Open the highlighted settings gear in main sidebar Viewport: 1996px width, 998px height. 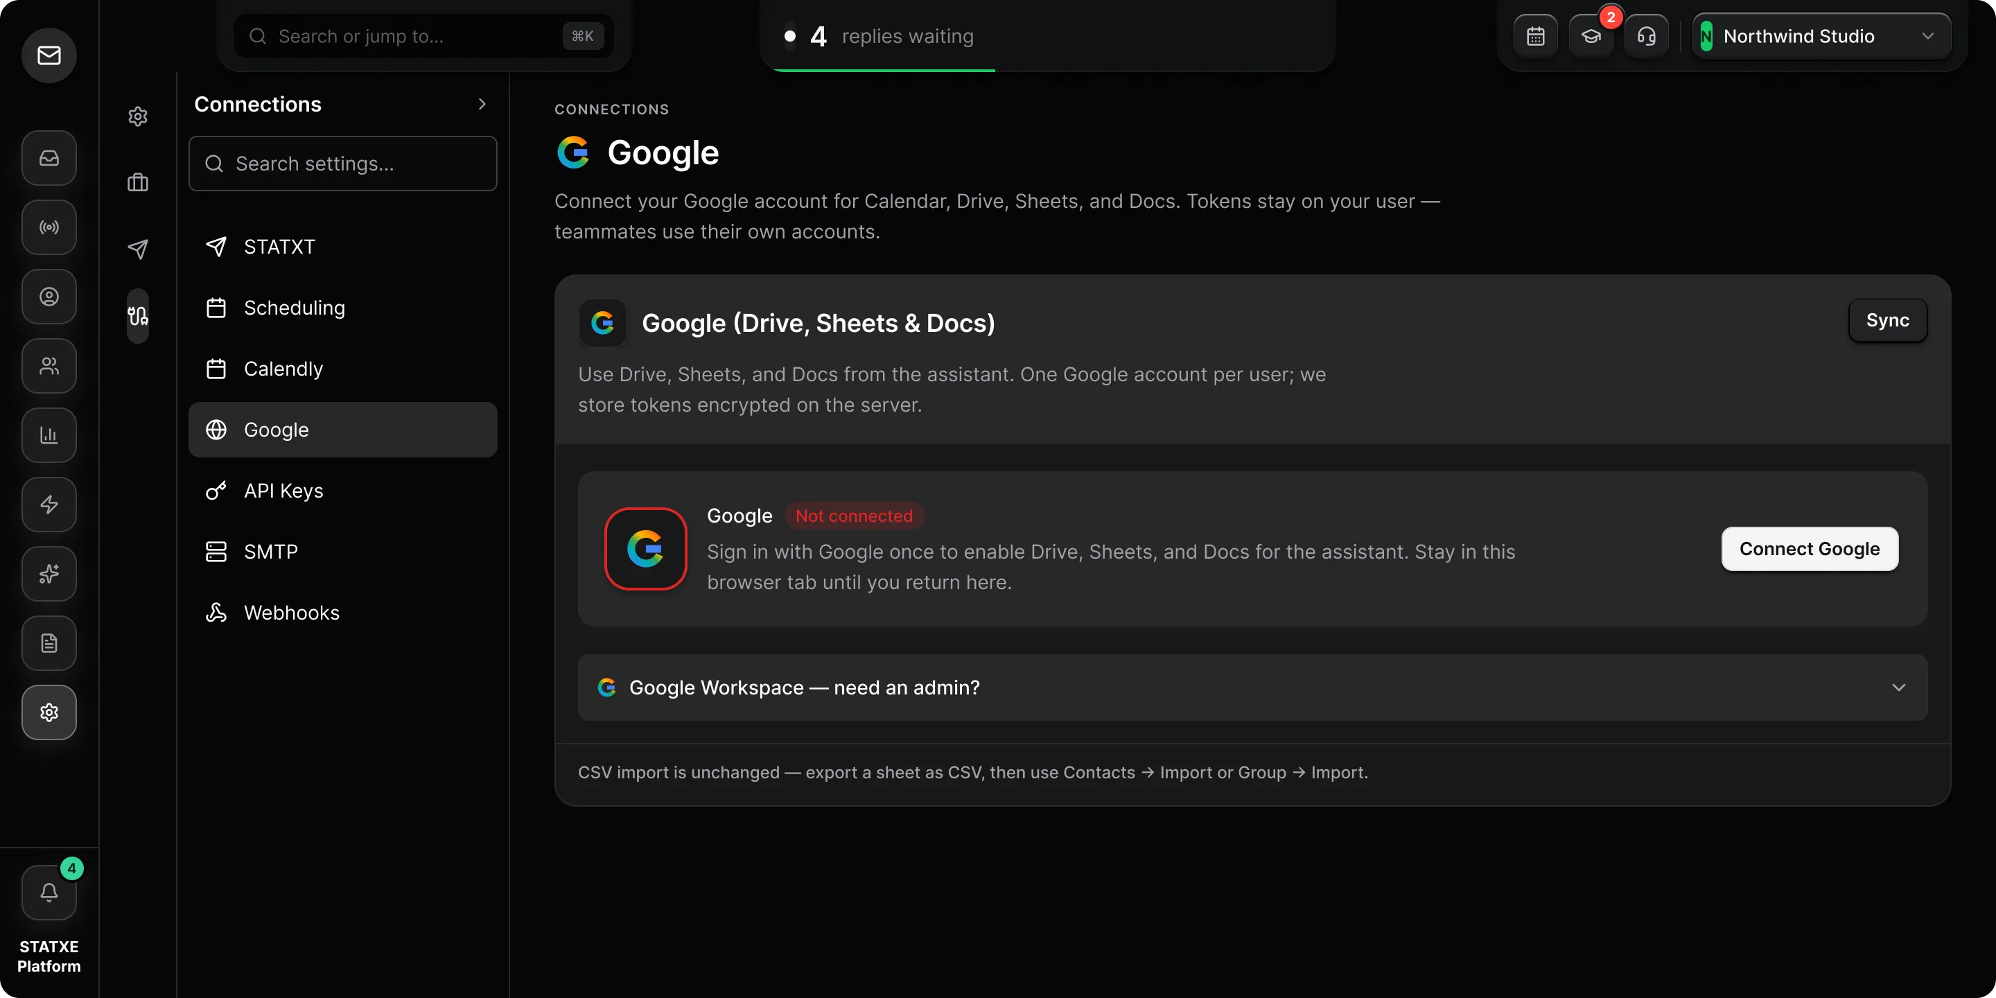pos(49,712)
